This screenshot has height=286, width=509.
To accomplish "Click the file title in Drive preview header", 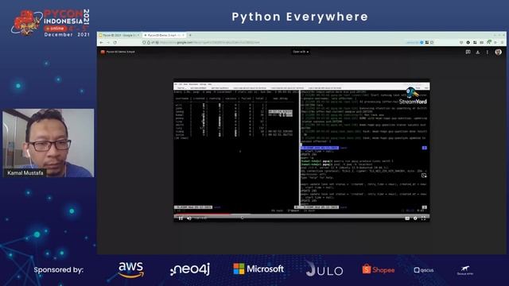I will (x=120, y=52).
